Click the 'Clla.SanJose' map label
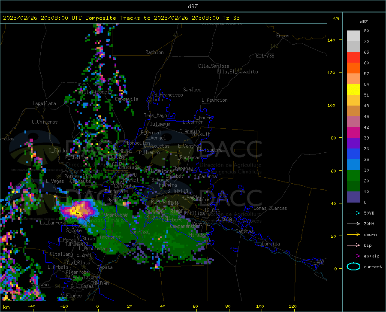This screenshot has height=312, width=386. pos(214,66)
